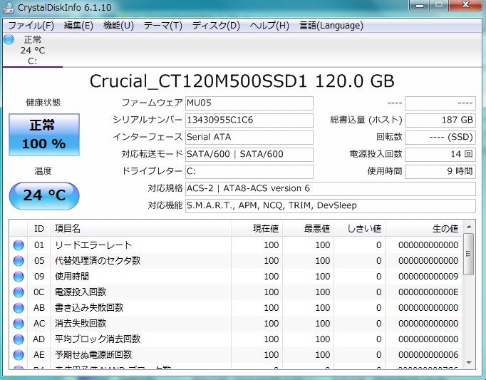The image size is (486, 380).
Task: Open the ディスク(D) menu
Action: [x=216, y=26]
